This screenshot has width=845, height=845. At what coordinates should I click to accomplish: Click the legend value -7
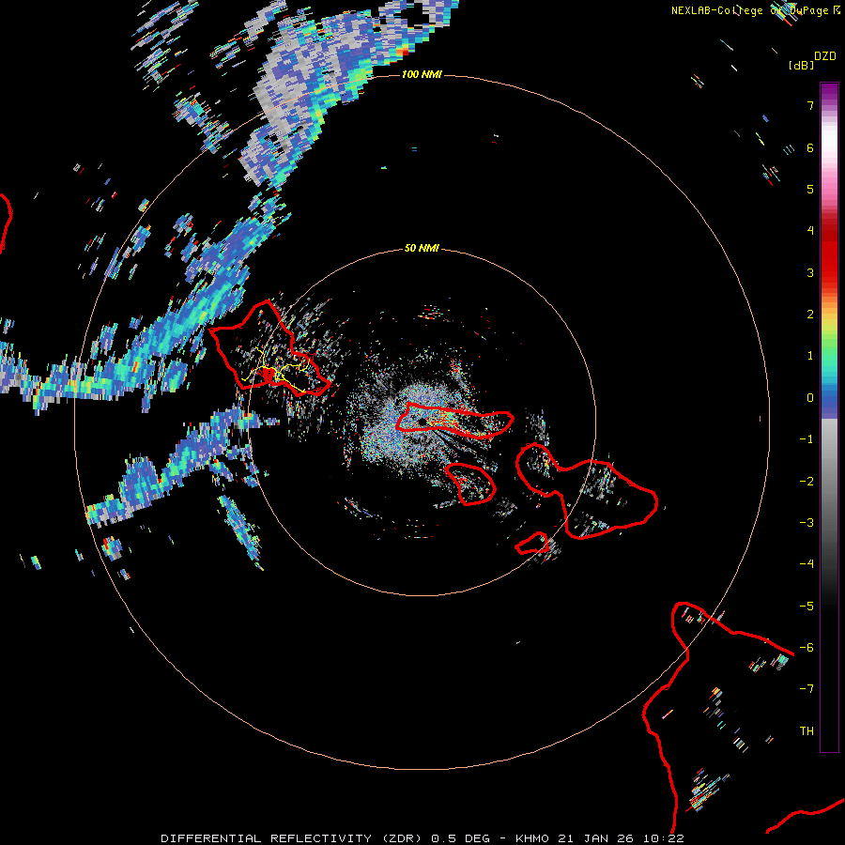point(807,689)
